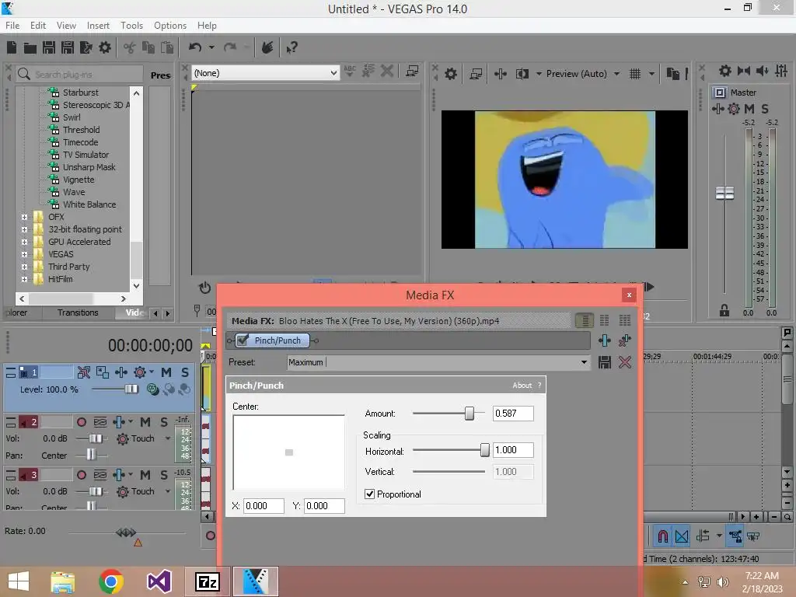
Task: Mute audio track 2
Action: point(145,422)
